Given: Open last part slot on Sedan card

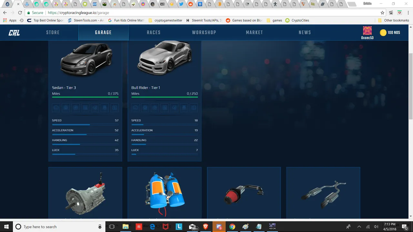Looking at the screenshot, I should [115, 108].
